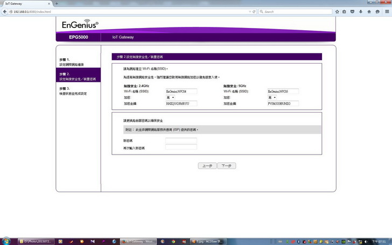Click the 下一步 (Next) button
392x245 pixels.
(227, 166)
